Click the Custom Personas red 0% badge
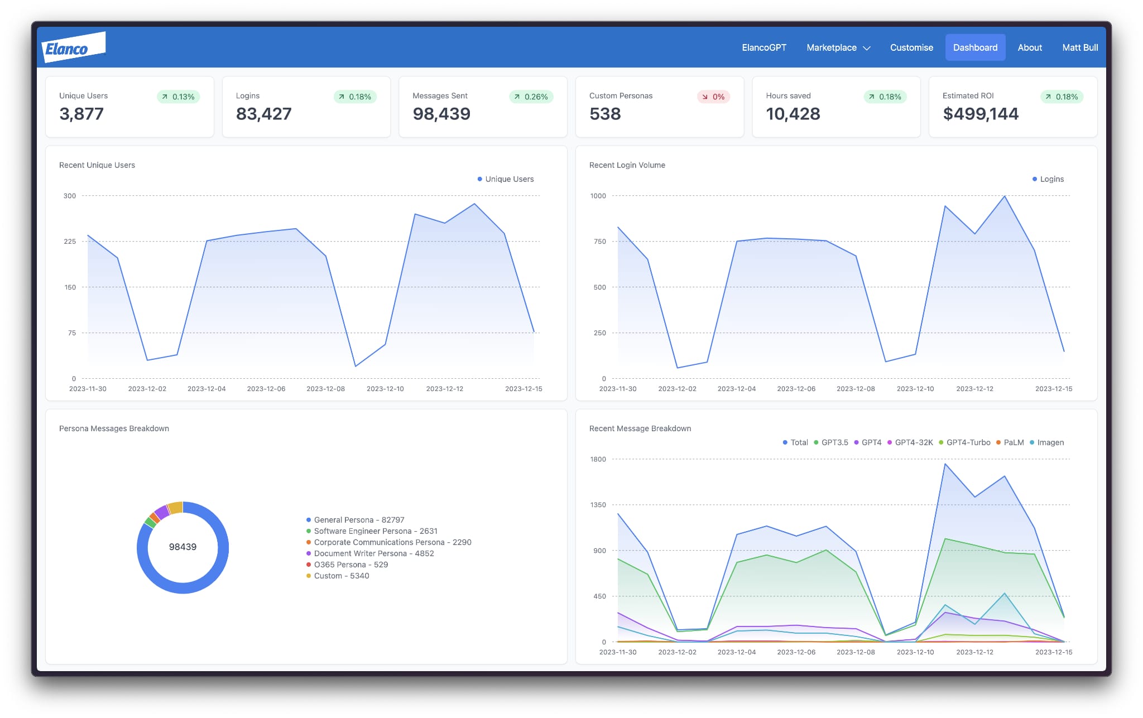1143x718 pixels. (x=713, y=97)
